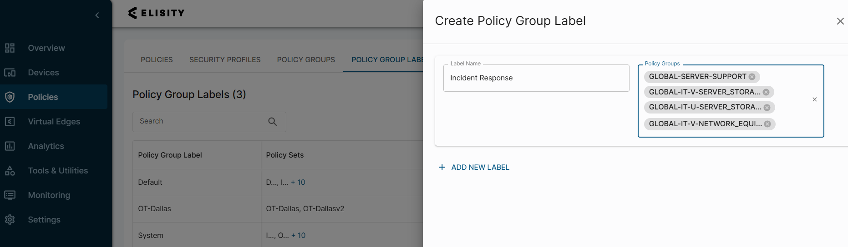Open Settings using the gear icon
This screenshot has width=848, height=247.
[x=10, y=220]
